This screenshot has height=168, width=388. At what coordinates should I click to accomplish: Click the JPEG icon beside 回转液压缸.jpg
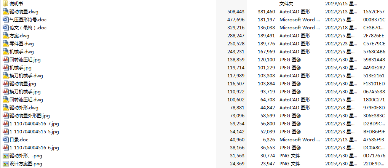pos(5,59)
